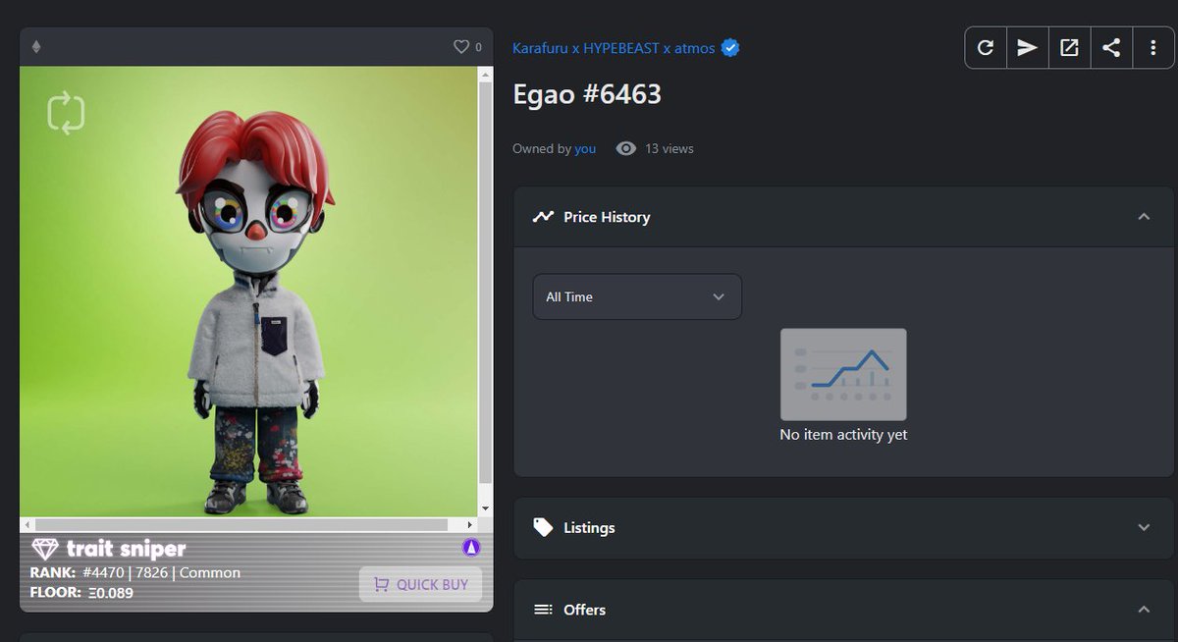Click the Ethereum chain icon above image
Image resolution: width=1178 pixels, height=642 pixels.
37,46
